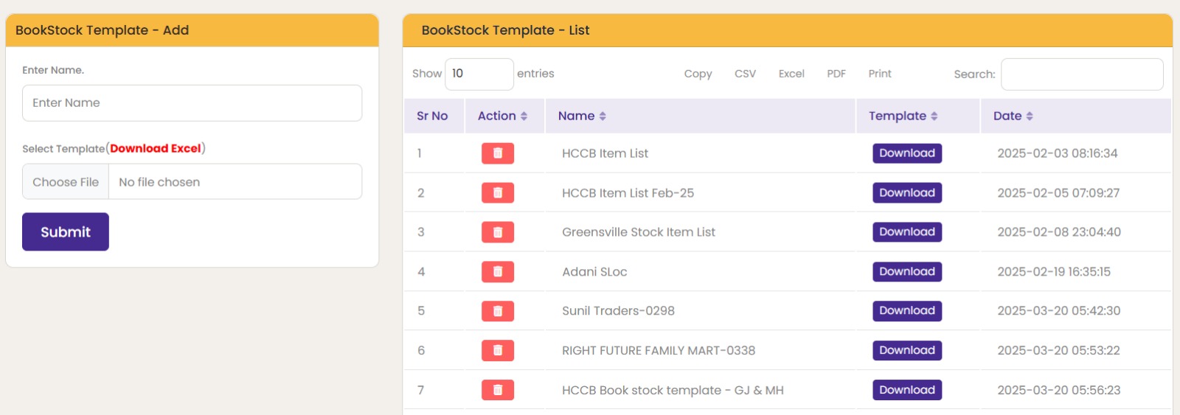Click Choose File to upload template
This screenshot has height=415, width=1180.
point(66,182)
